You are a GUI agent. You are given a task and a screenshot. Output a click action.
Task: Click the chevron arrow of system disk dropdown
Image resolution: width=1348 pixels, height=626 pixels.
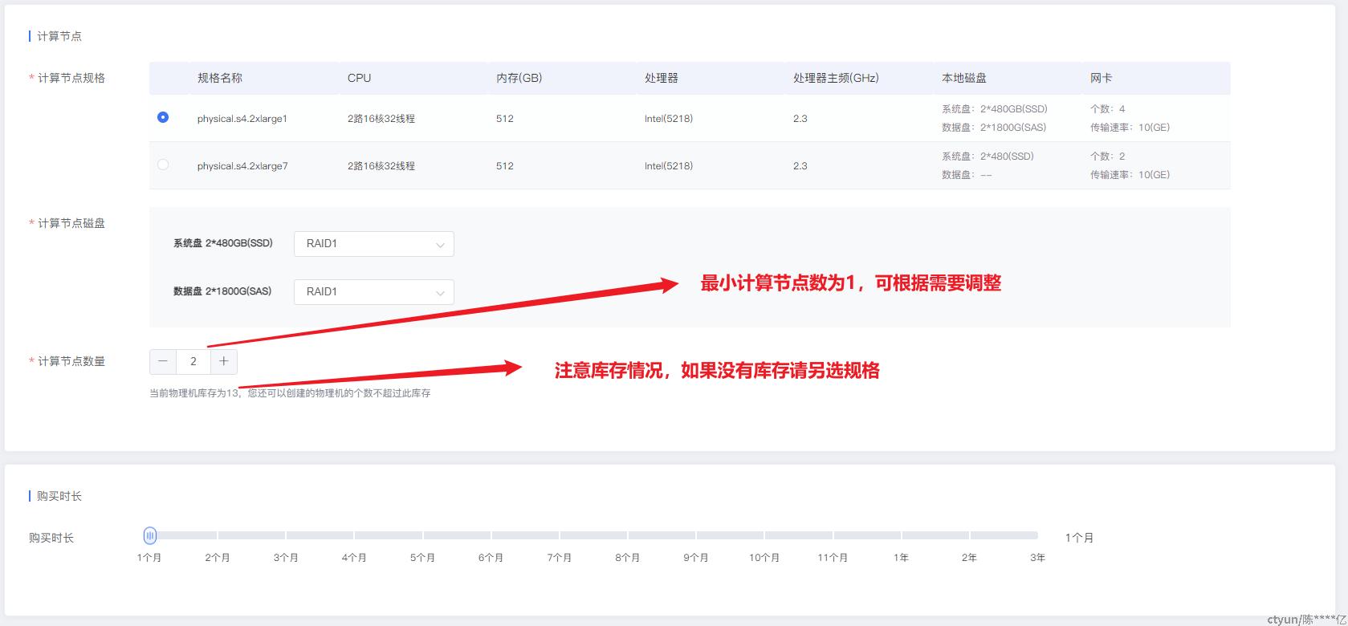tap(440, 245)
